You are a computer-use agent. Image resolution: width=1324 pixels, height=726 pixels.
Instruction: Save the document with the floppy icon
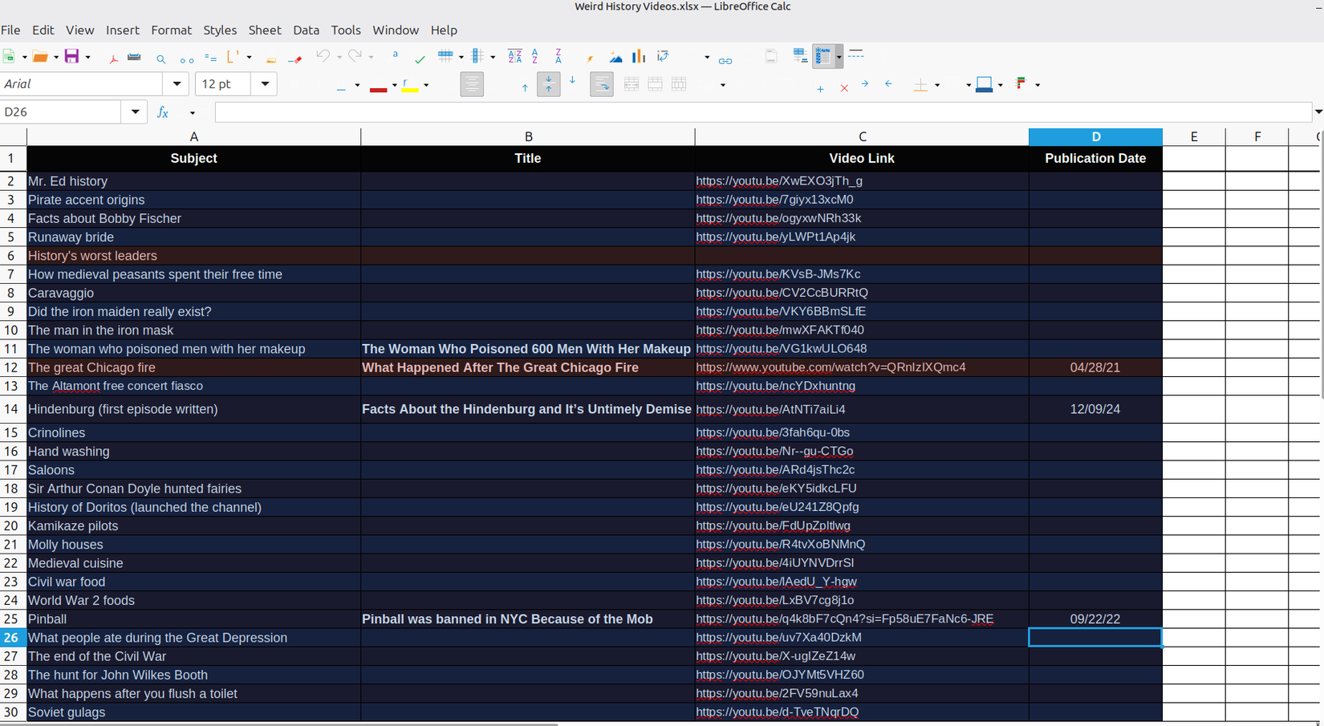[71, 56]
